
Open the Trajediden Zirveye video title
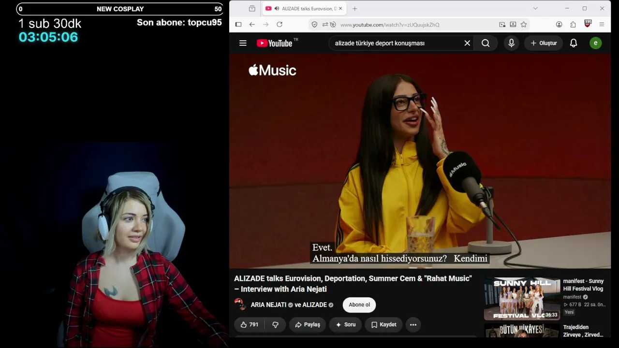coord(583,331)
